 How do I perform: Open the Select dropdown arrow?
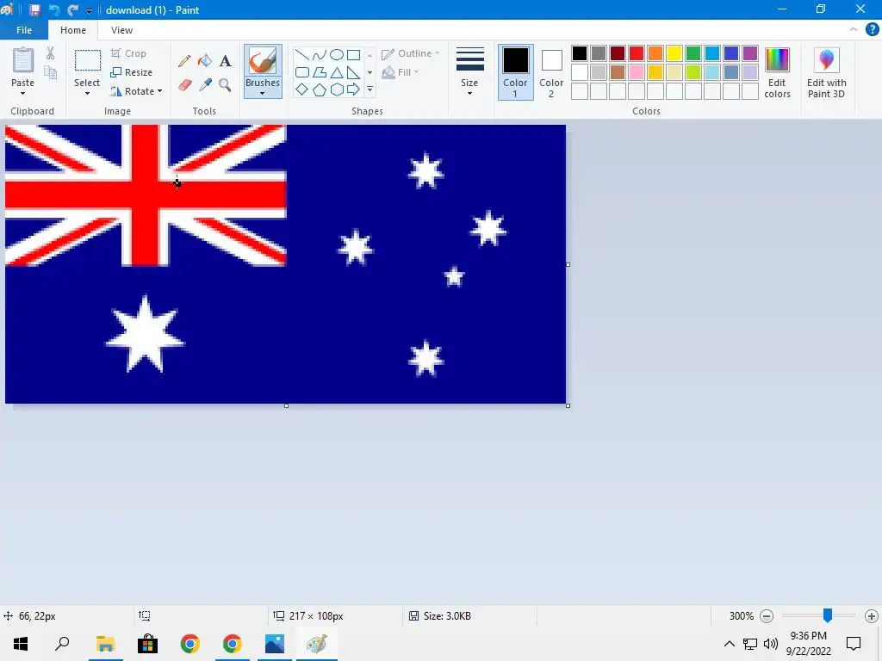(87, 93)
